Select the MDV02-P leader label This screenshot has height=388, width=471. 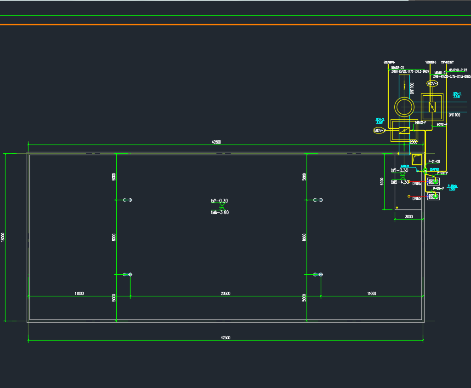[421, 122]
